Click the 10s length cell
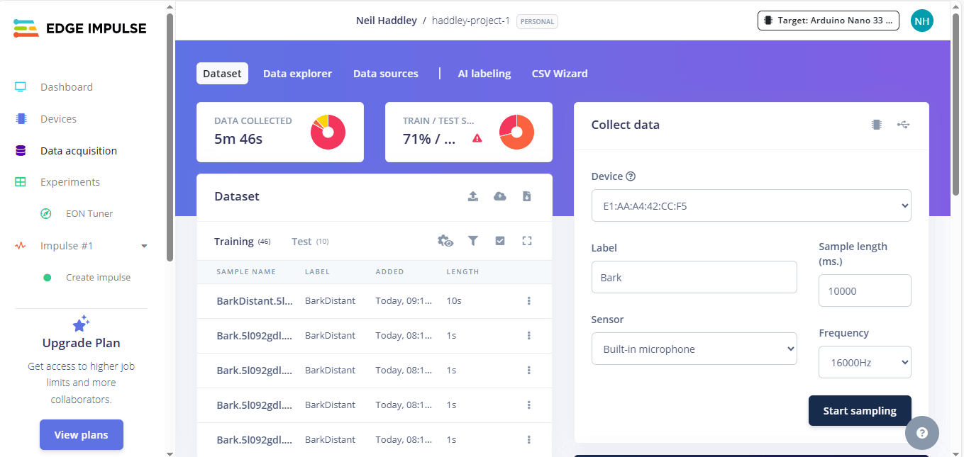 454,301
